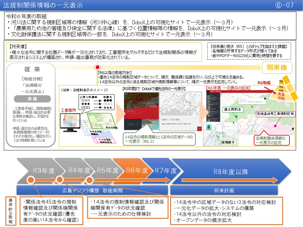
Task: Uncheck the bottom layer in the map panel
Action: click(208, 121)
